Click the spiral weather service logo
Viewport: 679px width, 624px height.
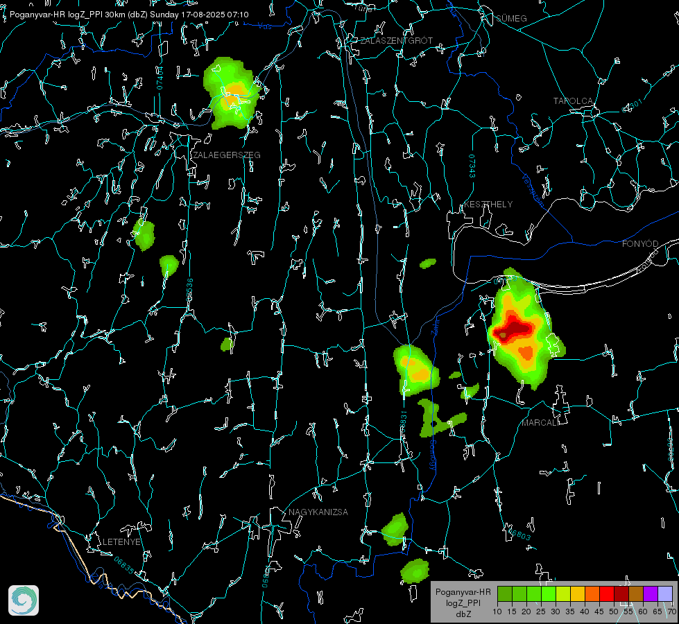tap(24, 600)
